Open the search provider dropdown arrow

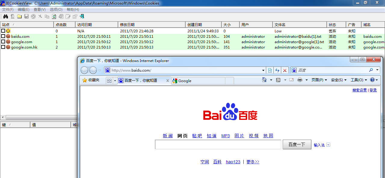pyautogui.click(x=377, y=70)
